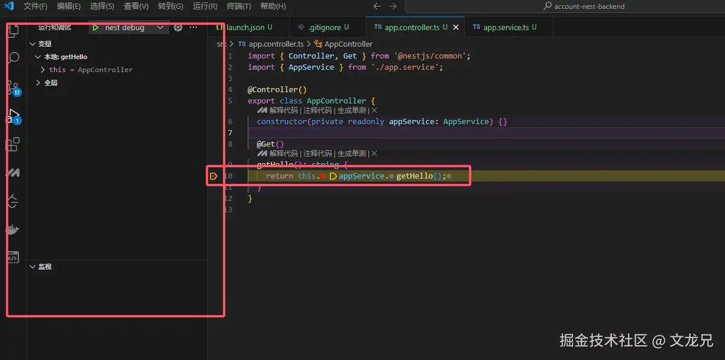Close the app.controller.ts tab

click(x=455, y=27)
